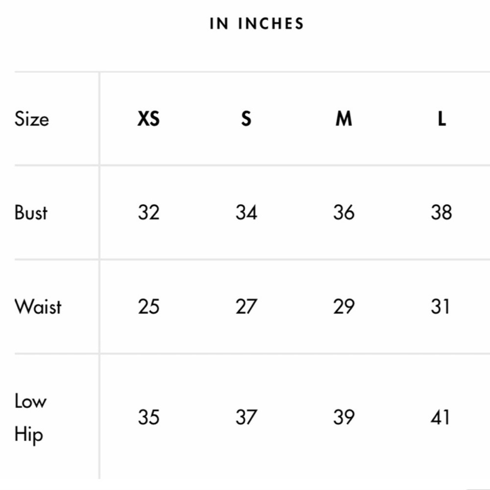Click the S waist value 27

[x=246, y=306]
